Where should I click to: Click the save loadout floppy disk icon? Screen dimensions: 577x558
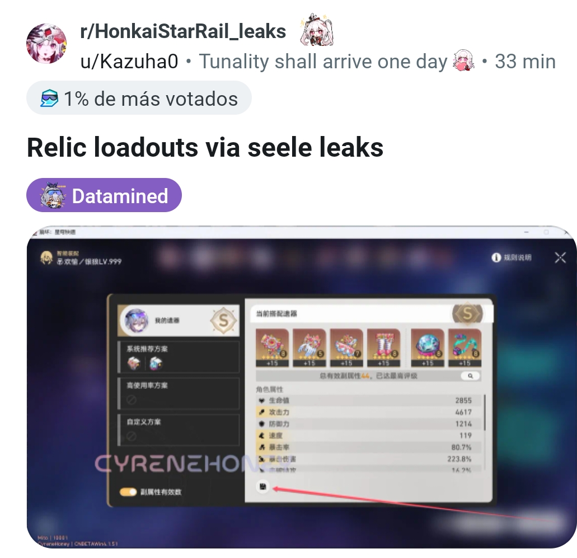point(262,486)
